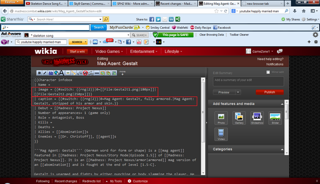Click edit summary input field

248,81
